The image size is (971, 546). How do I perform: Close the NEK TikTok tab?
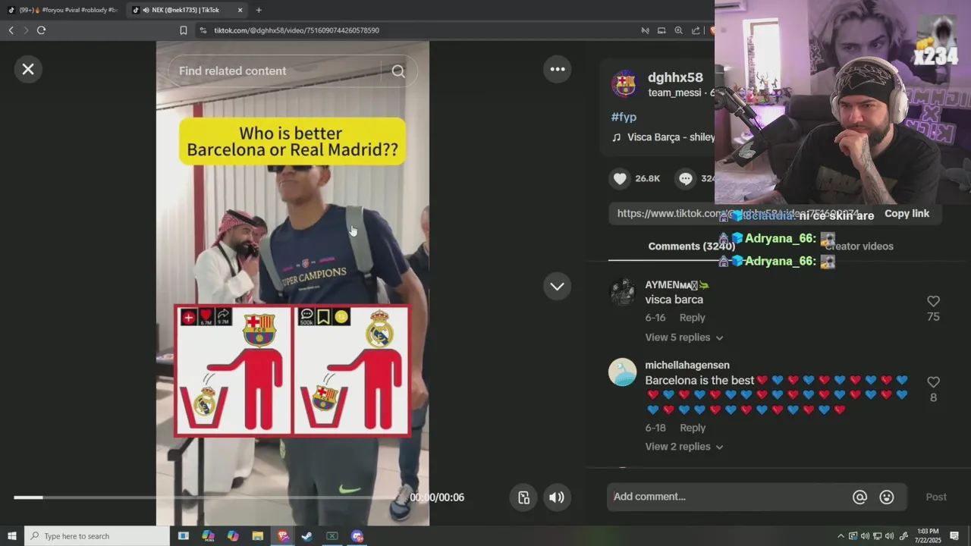[x=240, y=10]
